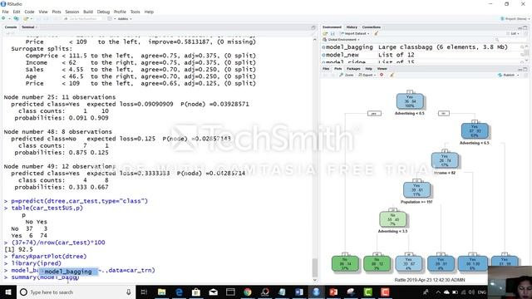The height and width of the screenshot is (299, 532).
Task: Open the Session menu
Action: [x=72, y=12]
